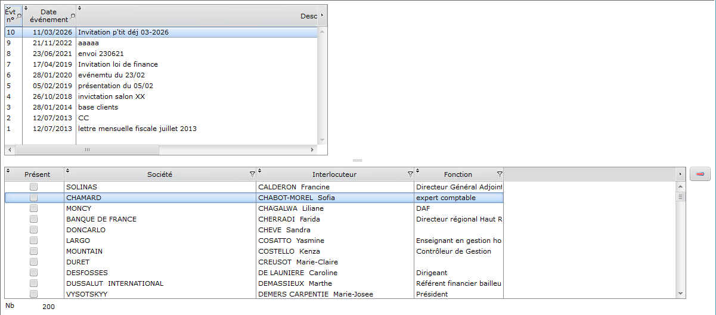Screen dimensions: 716x315
Task: Select 'lettre mensuelle fiscale juillet 2013' event
Action: 161,129
